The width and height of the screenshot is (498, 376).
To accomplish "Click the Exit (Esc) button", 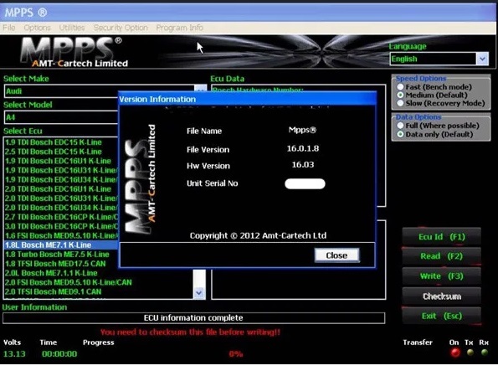I will point(441,316).
